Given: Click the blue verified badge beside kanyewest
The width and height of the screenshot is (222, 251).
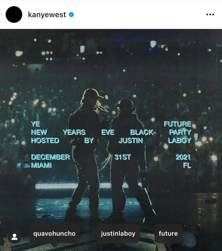Looking at the screenshot, I should click(x=71, y=14).
